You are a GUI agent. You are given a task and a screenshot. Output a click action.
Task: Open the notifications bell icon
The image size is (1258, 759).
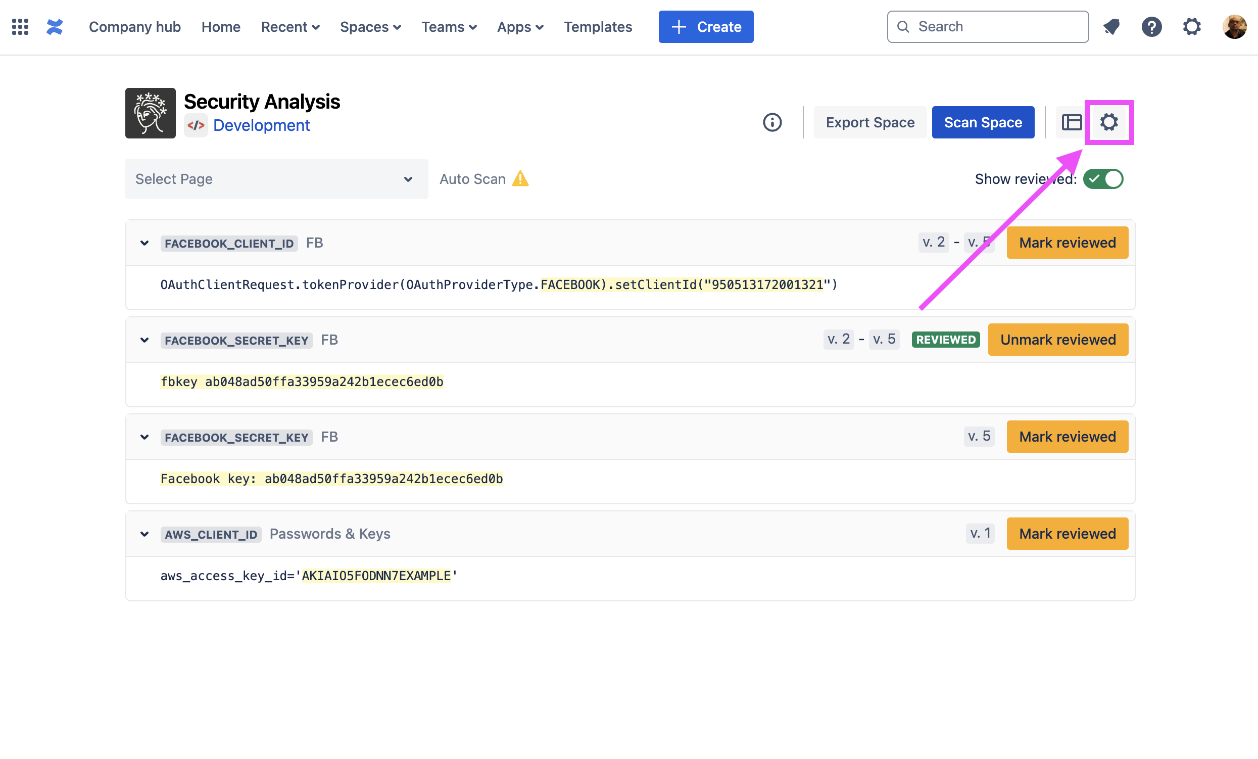[x=1111, y=27]
